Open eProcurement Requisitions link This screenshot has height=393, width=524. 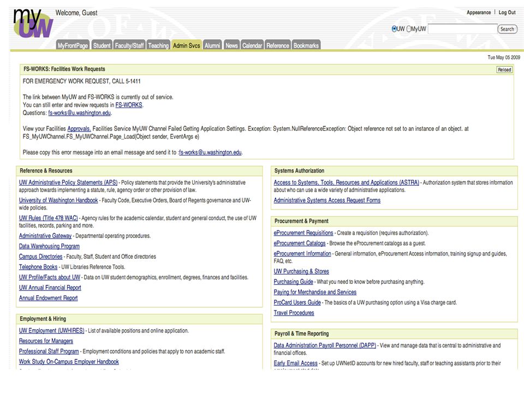pos(303,233)
